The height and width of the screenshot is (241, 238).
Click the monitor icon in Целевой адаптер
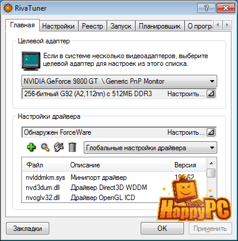pos(31,61)
